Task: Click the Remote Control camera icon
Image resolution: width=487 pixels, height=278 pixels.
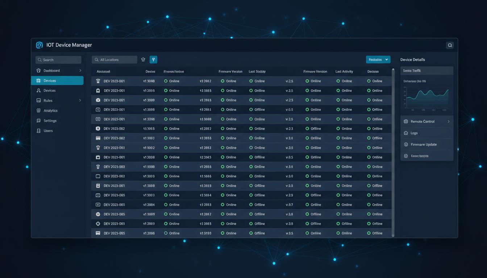Action: click(406, 122)
